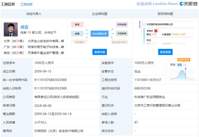This screenshot has height=137, width=199.
Task: Click the score value 88
Action: [x=179, y=65]
